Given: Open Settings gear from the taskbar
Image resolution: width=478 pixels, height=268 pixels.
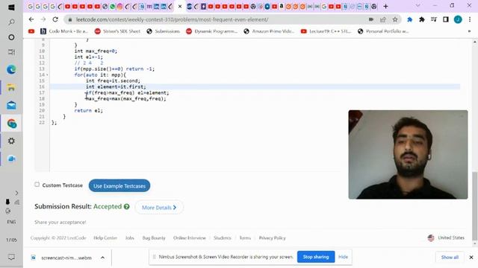Looking at the screenshot, I should pyautogui.click(x=11, y=141).
